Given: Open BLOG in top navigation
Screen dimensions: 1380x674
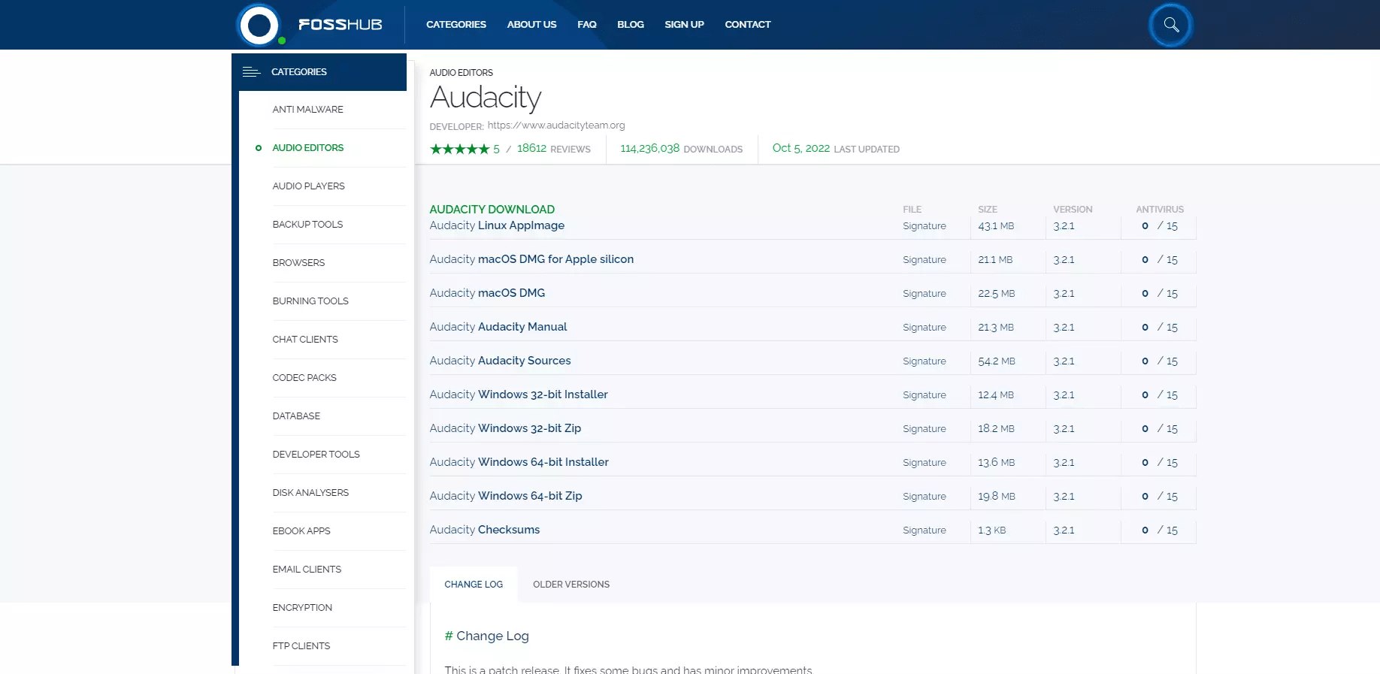Looking at the screenshot, I should click(x=630, y=24).
